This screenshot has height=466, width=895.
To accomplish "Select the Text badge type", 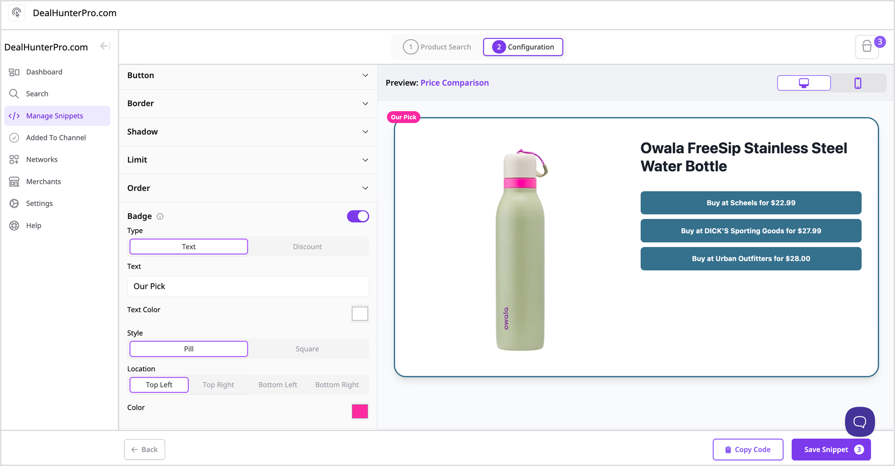I will point(189,247).
